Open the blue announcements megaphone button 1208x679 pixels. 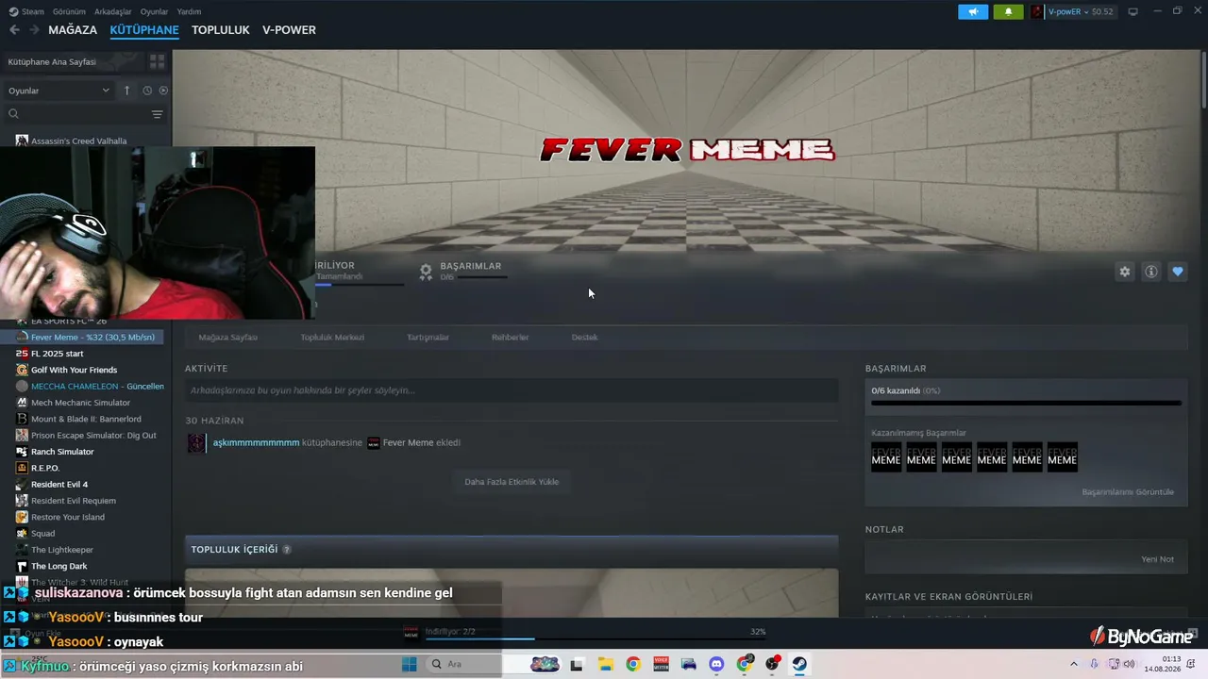[x=973, y=11]
